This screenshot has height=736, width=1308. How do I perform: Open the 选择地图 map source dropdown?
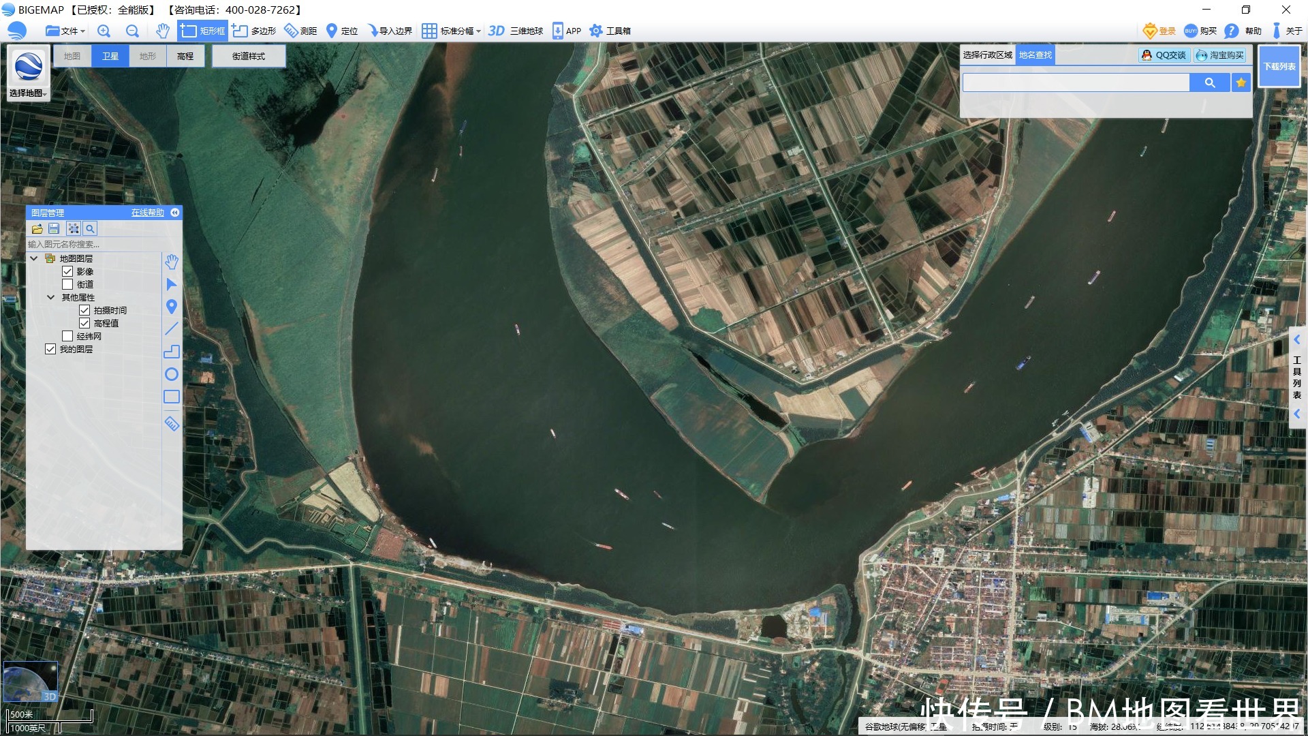pos(28,93)
